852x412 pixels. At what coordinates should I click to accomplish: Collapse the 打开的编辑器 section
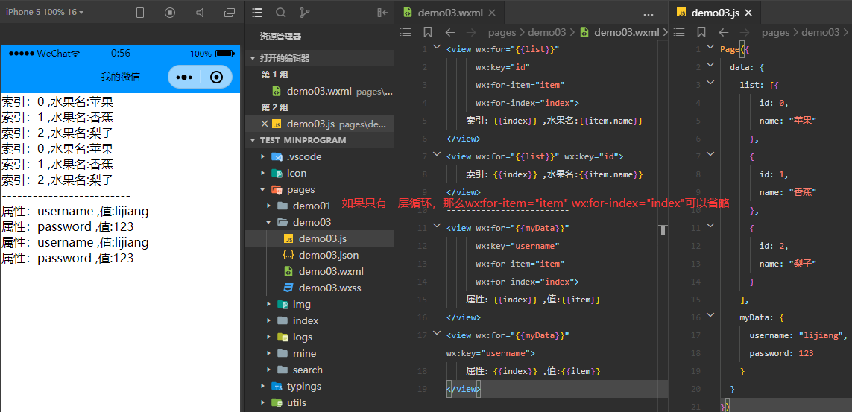(284, 58)
